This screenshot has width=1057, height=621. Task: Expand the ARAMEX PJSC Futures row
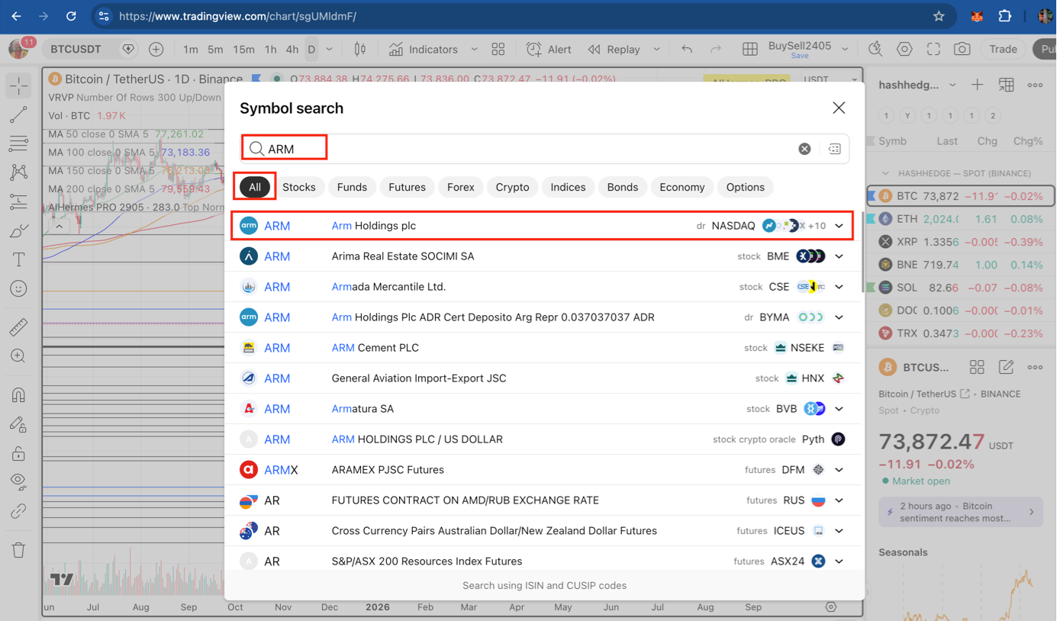point(839,470)
